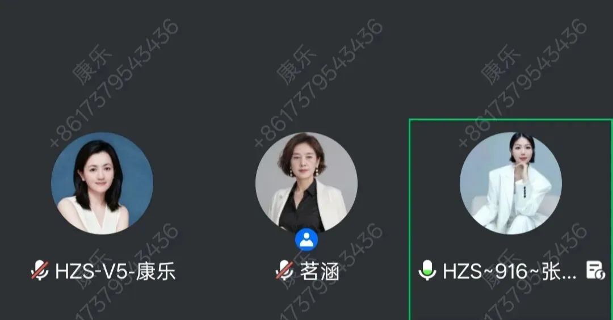Show the full truncated name HZS~916~张...

coord(510,271)
